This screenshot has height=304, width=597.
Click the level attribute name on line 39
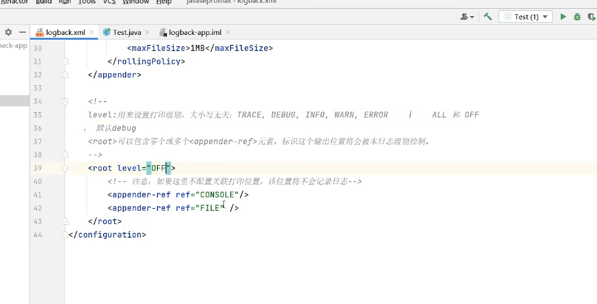[129, 168]
